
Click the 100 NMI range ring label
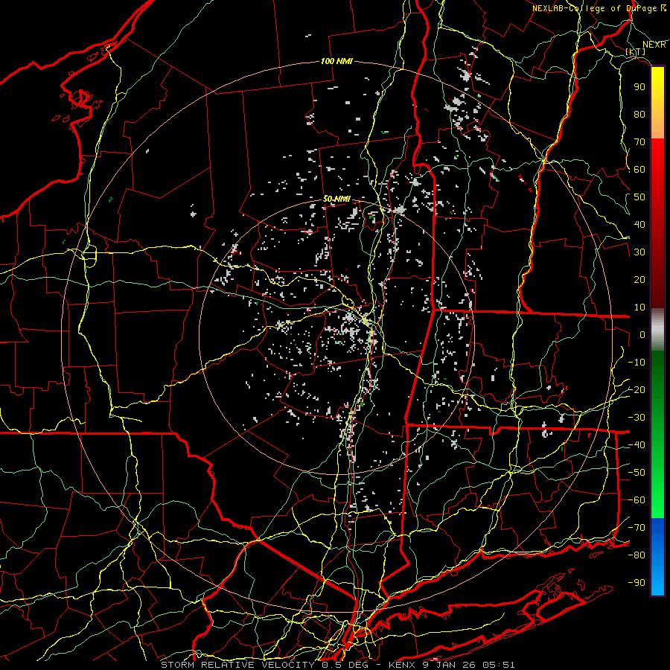pos(336,61)
